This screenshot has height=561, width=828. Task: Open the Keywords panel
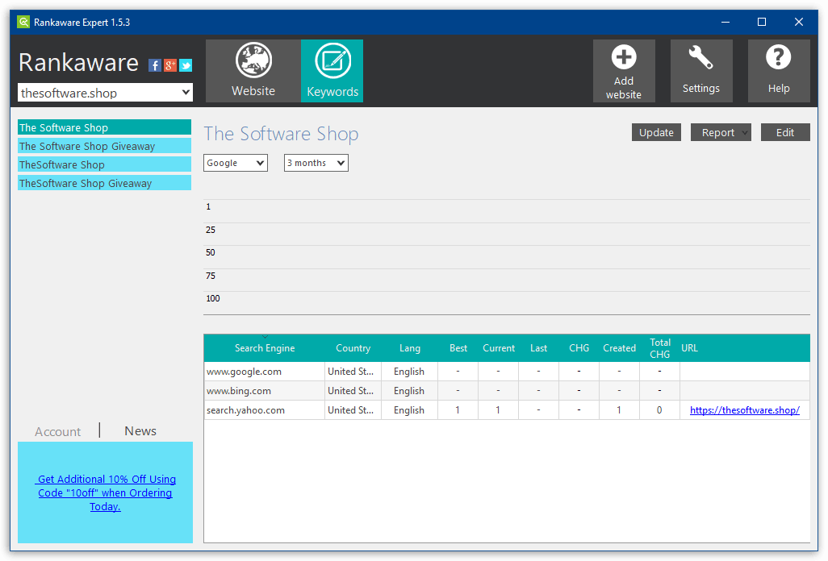(332, 70)
